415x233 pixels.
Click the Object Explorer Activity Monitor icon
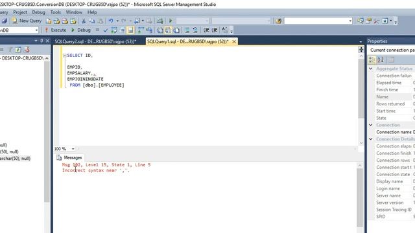point(27,50)
